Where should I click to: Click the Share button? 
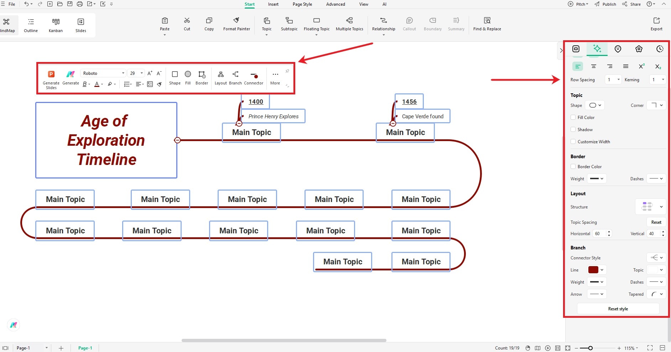click(631, 4)
